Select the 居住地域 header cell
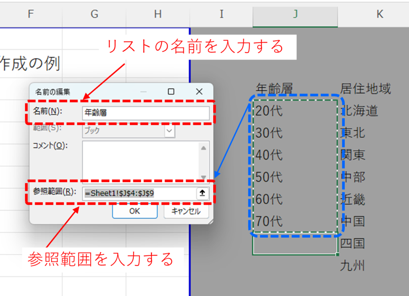This screenshot has height=296, width=409. pyautogui.click(x=365, y=88)
